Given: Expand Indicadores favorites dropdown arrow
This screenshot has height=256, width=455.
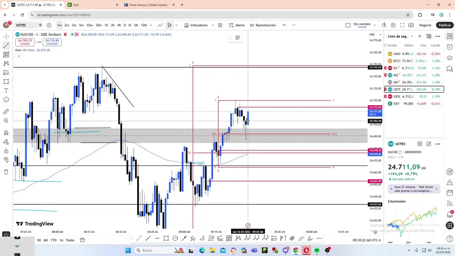Looking at the screenshot, I should point(213,25).
